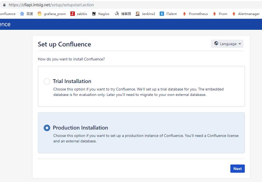262x182 pixels.
Task: Click the Jenkins2 bookmark label
Action: (x=148, y=14)
